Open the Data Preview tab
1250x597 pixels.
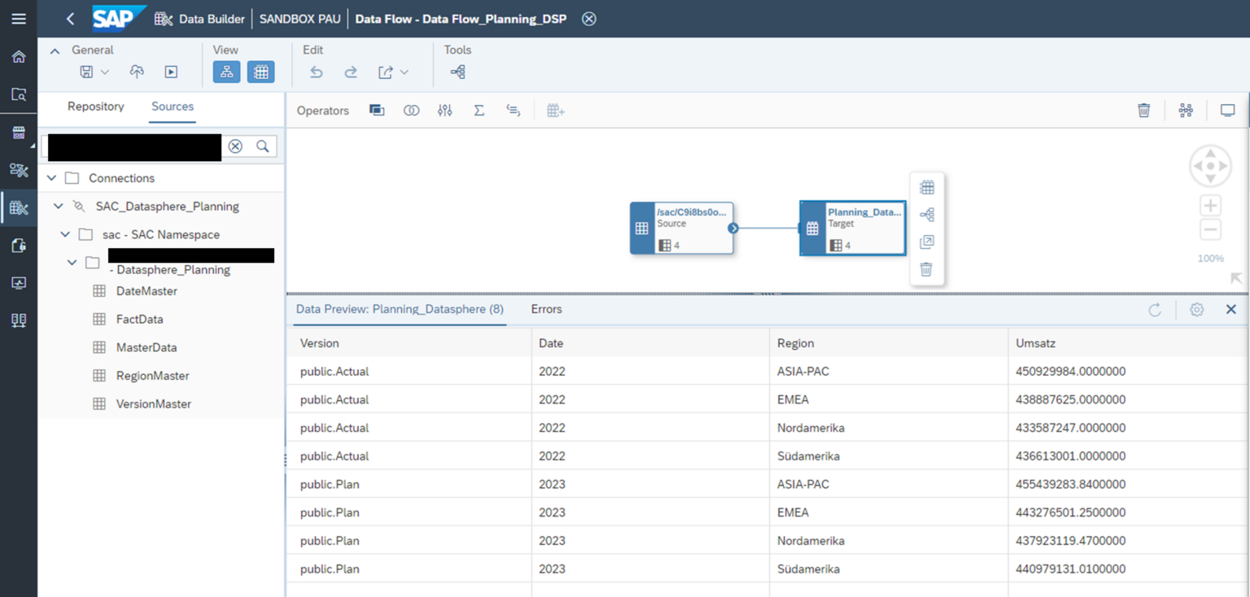(400, 309)
